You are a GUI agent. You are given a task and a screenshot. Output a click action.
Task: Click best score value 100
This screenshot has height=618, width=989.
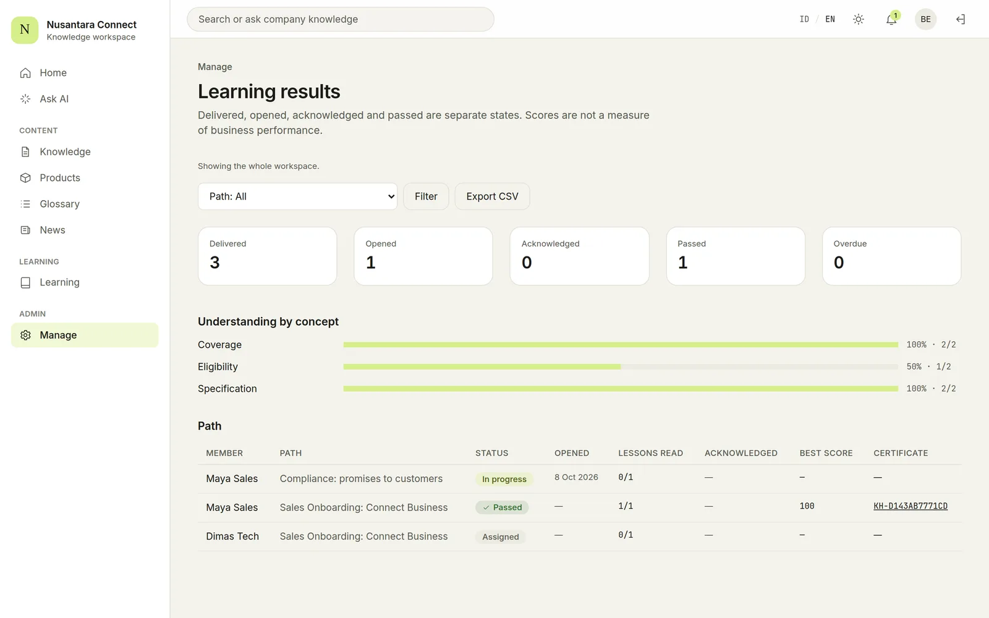pyautogui.click(x=807, y=506)
